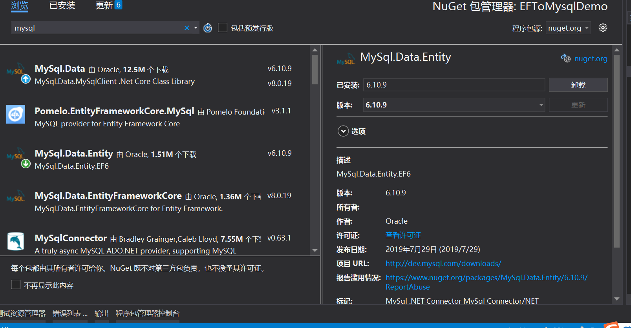631x328 pixels.
Task: Check the 不再显示此内容 checkbox
Action: pyautogui.click(x=16, y=284)
